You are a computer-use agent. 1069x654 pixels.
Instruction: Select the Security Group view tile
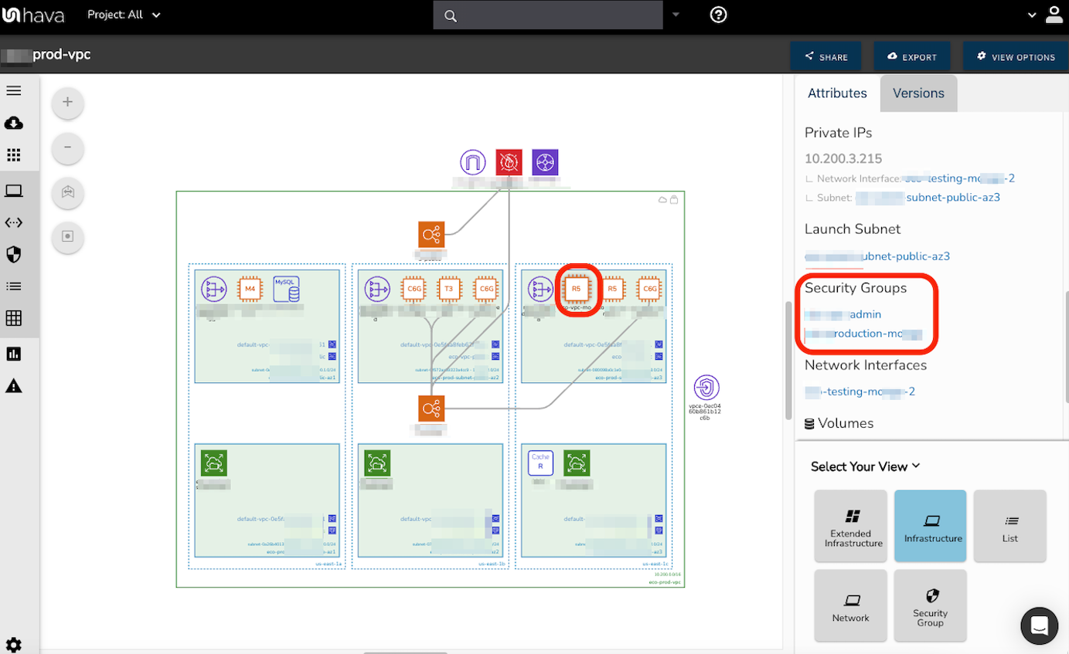coord(929,605)
